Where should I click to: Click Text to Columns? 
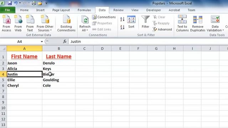[x=182, y=23]
